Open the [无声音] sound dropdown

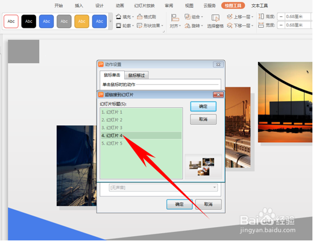(163, 187)
